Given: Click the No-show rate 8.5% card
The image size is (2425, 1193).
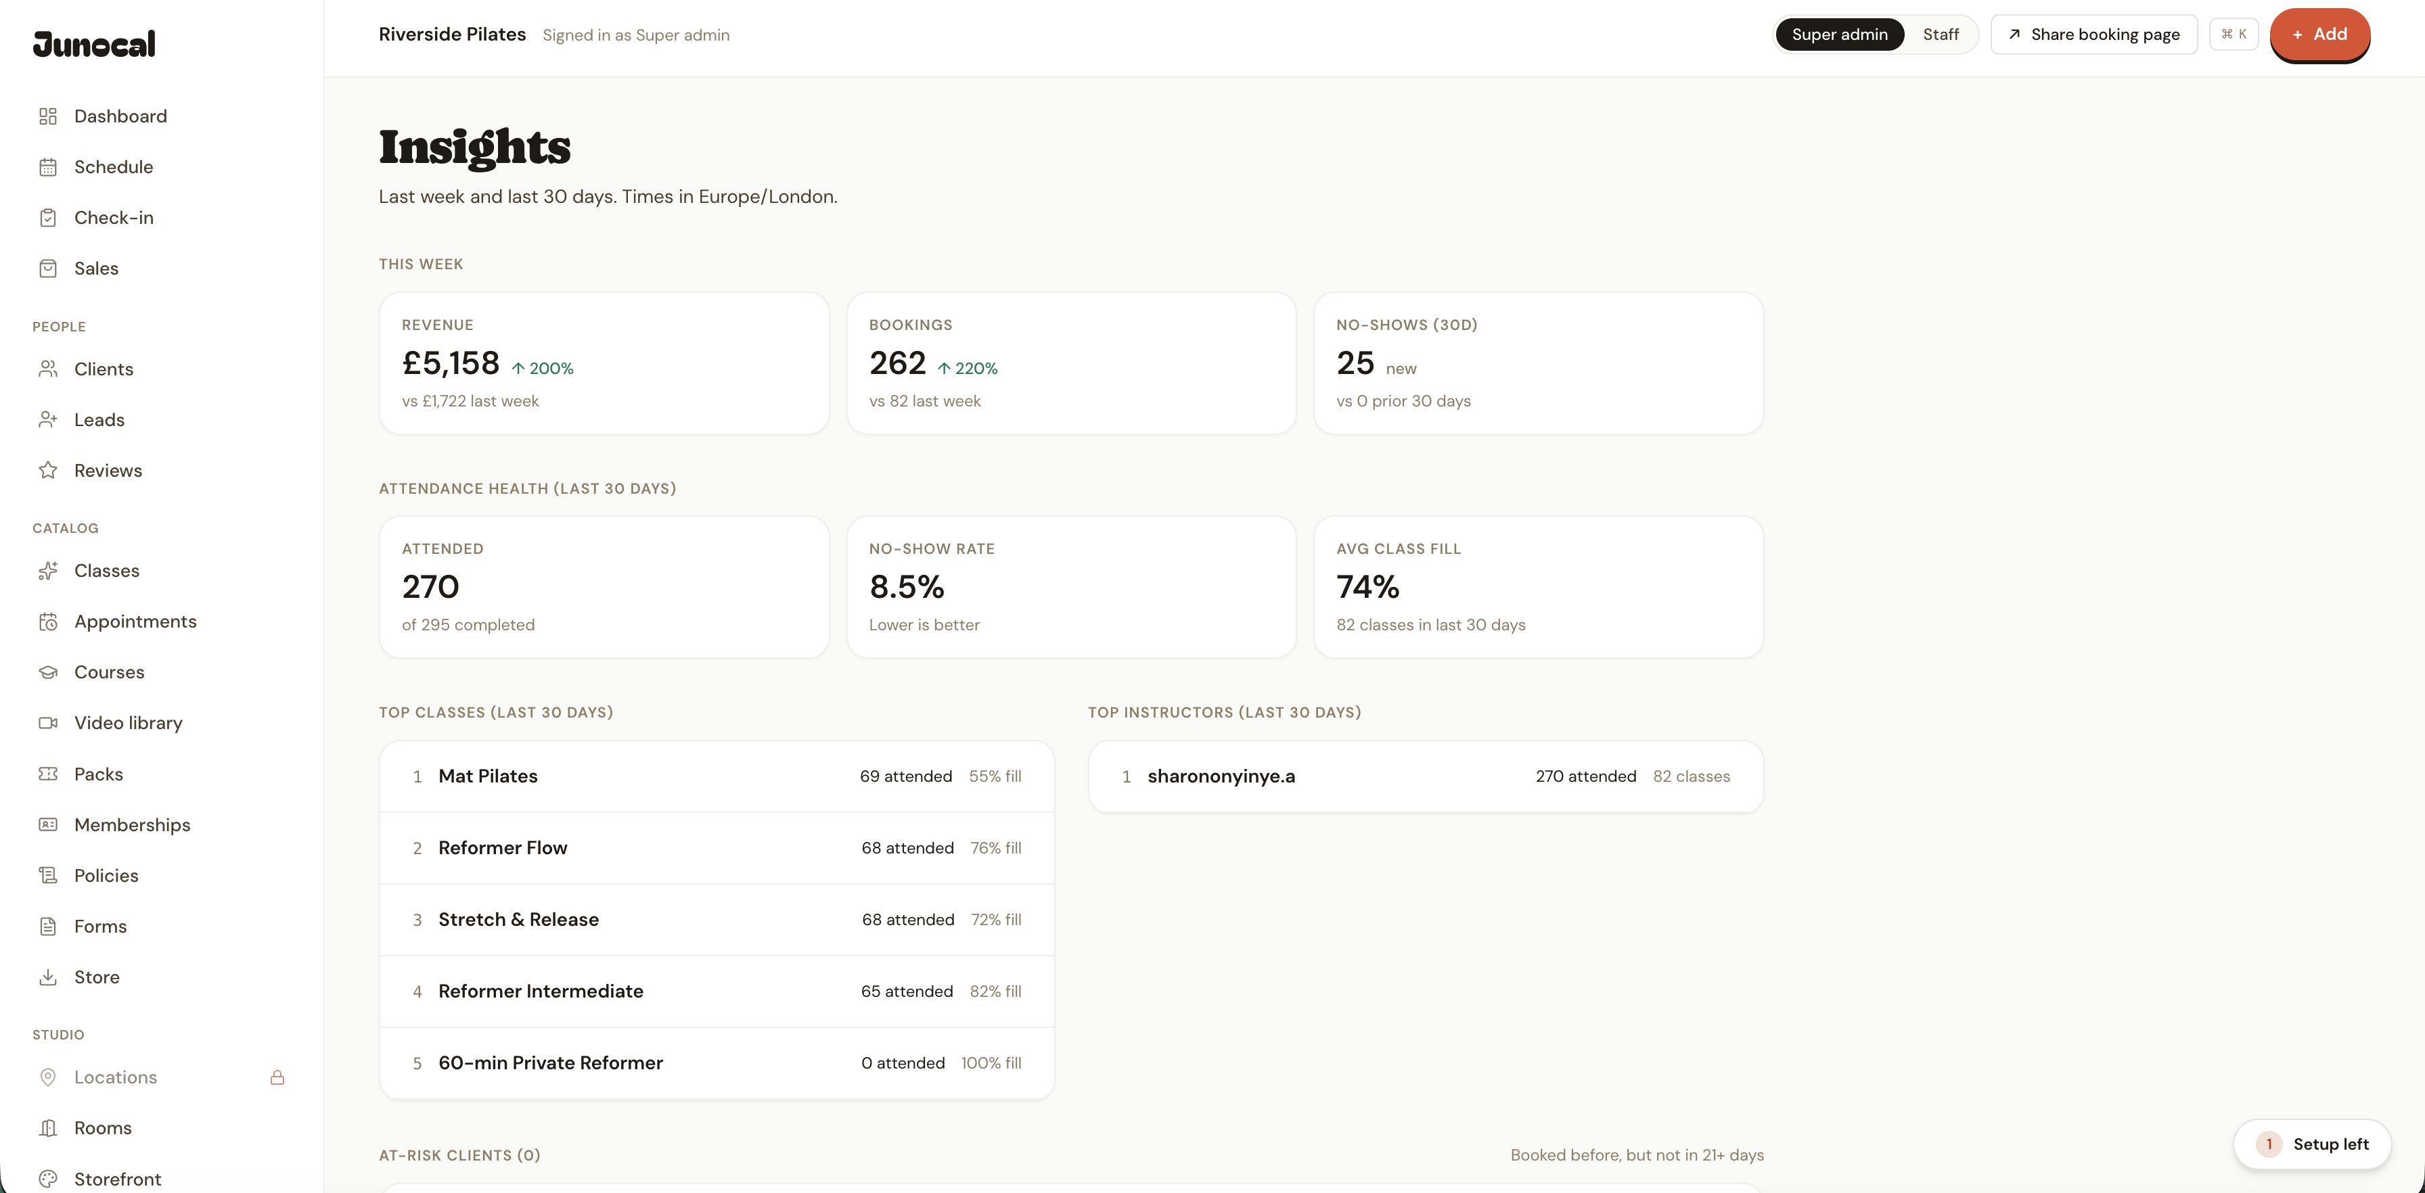Looking at the screenshot, I should 1071,587.
